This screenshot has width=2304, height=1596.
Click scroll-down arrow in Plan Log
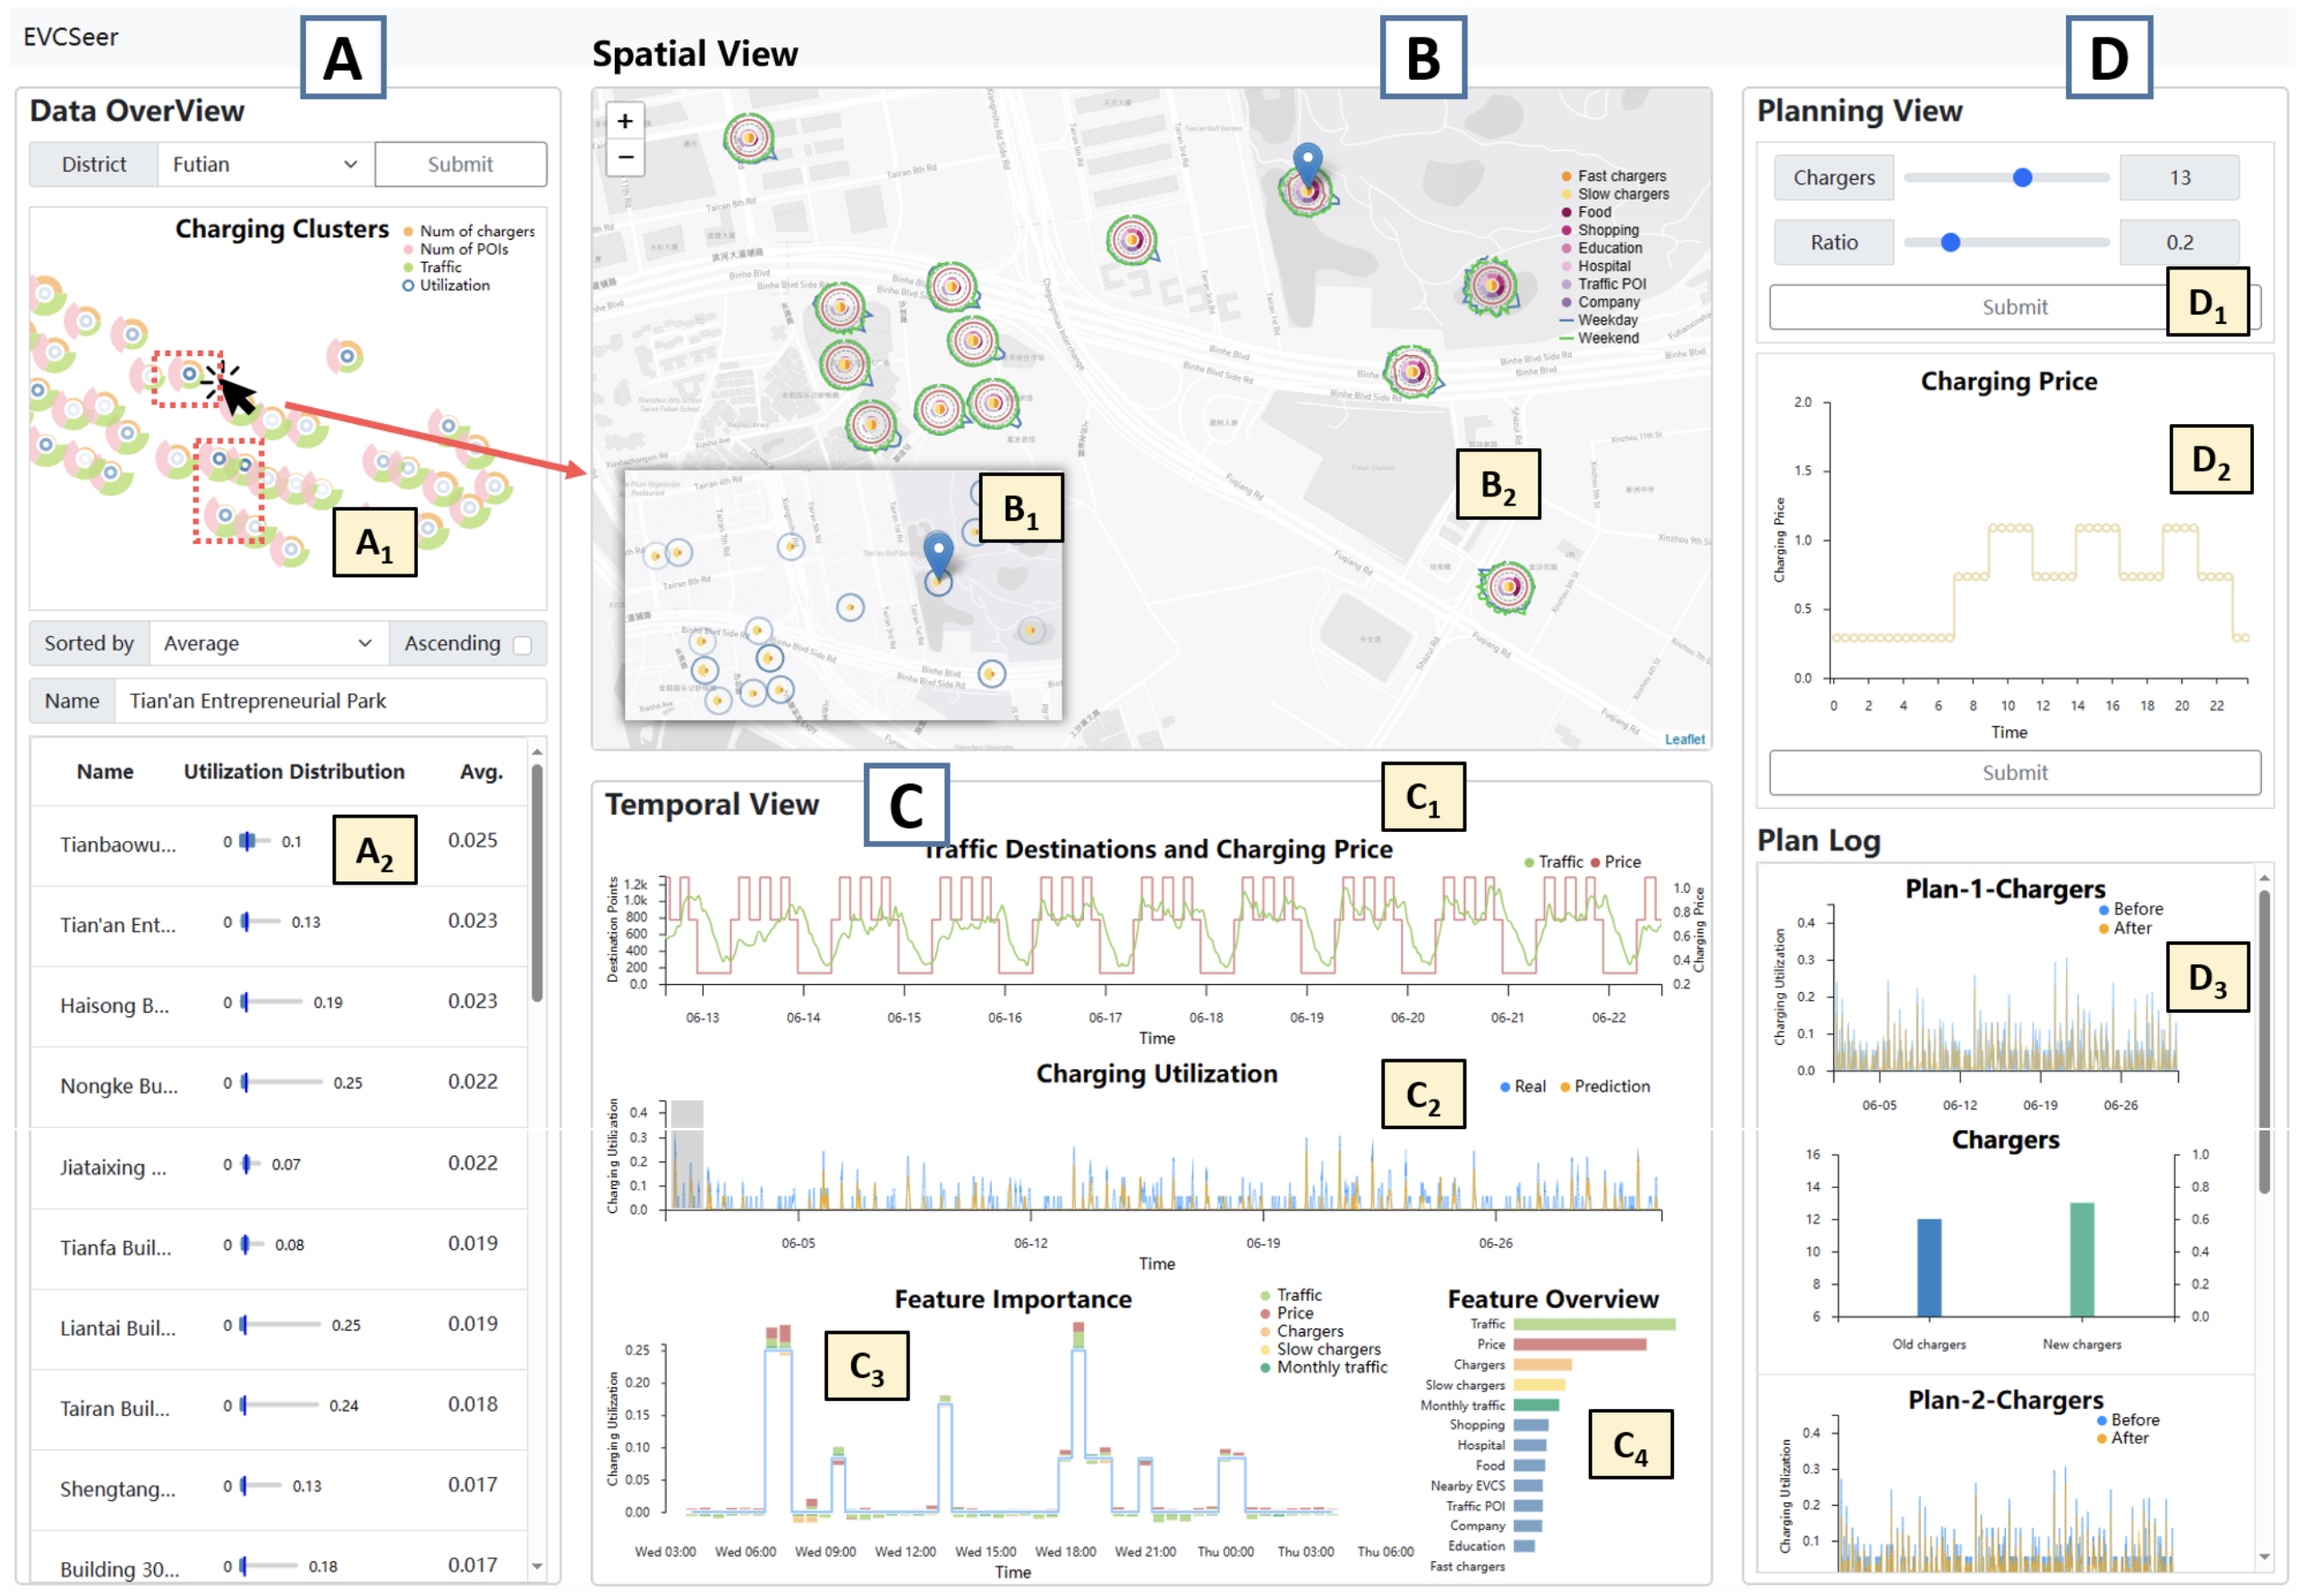coord(2264,1557)
